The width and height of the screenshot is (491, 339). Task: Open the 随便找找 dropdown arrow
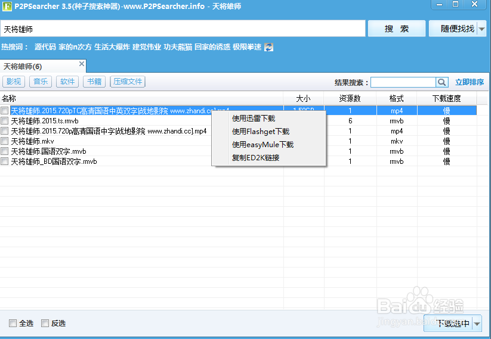click(482, 29)
